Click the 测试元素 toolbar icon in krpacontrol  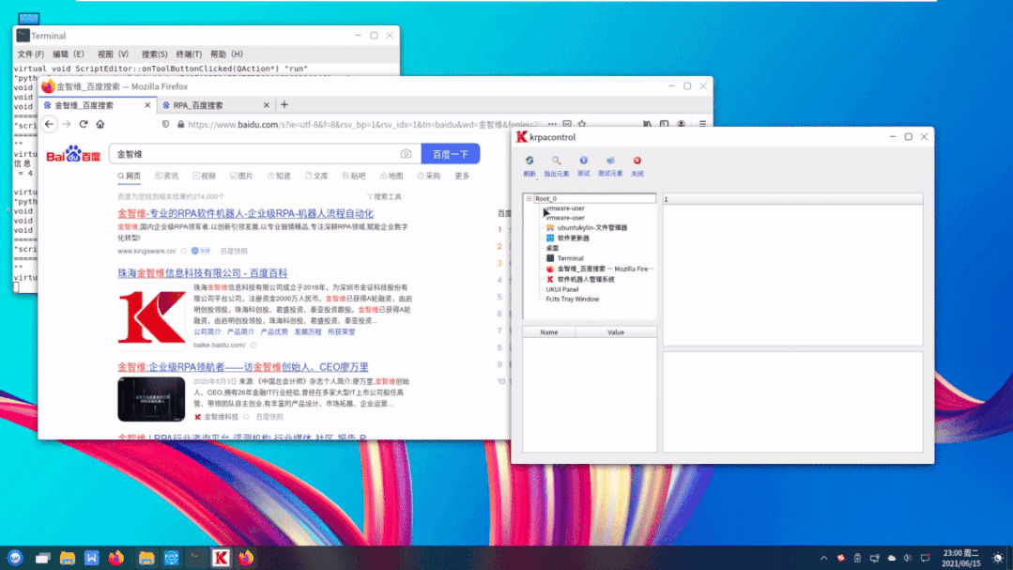point(610,161)
